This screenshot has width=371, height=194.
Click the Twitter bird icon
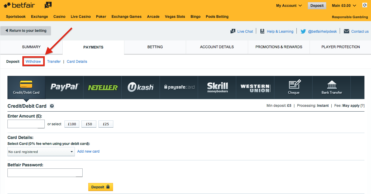click(x=303, y=31)
